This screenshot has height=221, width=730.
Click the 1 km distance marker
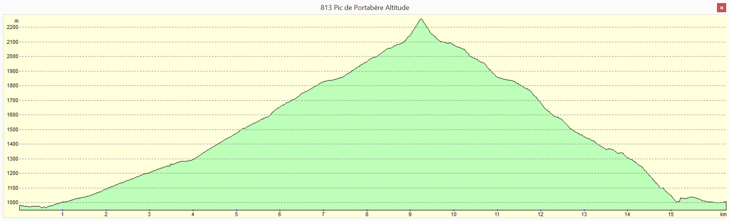click(x=62, y=214)
